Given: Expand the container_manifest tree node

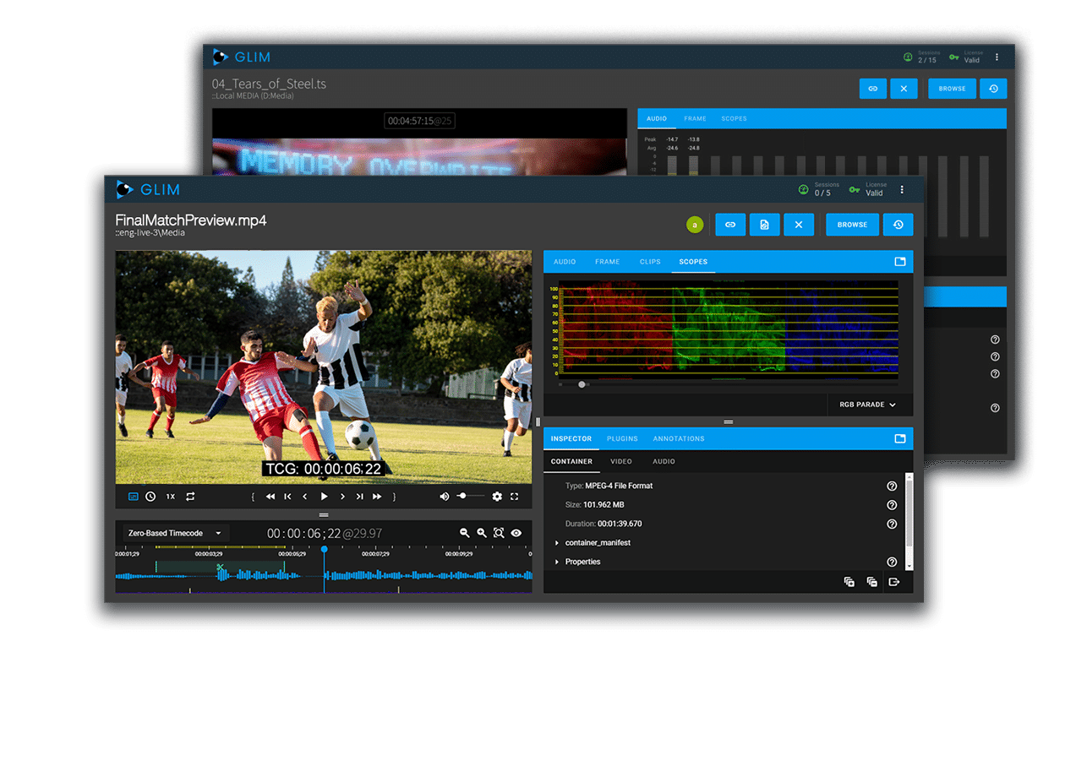Looking at the screenshot, I should point(557,543).
